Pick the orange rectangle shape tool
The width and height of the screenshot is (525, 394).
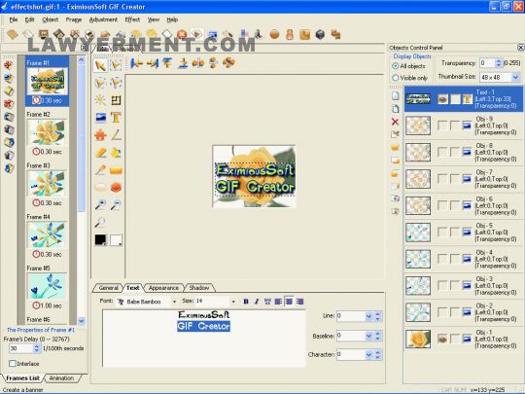pos(116,170)
